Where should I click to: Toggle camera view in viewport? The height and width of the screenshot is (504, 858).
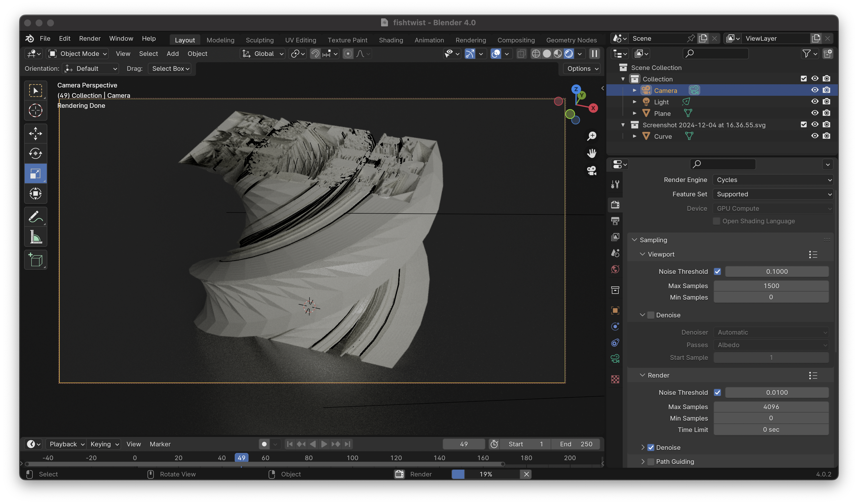click(x=592, y=171)
